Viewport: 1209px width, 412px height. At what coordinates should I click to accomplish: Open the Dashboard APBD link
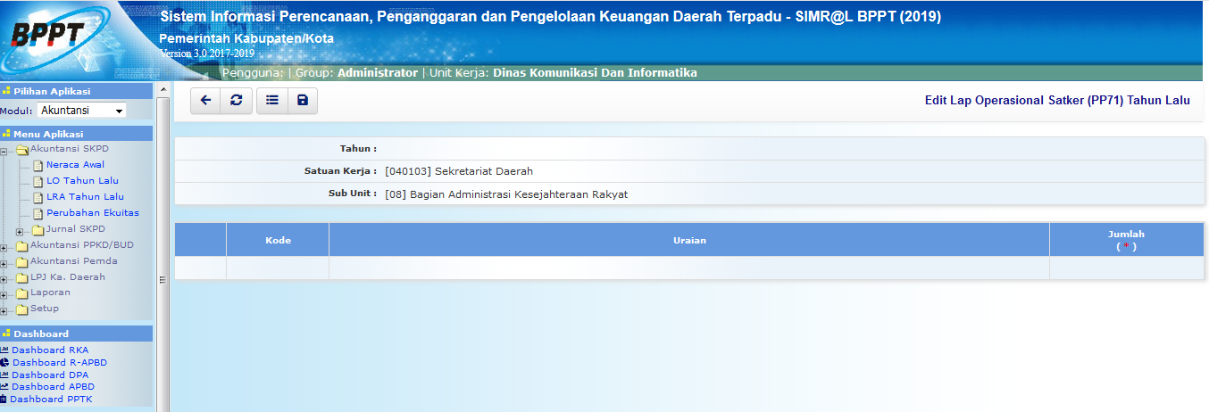pos(53,387)
